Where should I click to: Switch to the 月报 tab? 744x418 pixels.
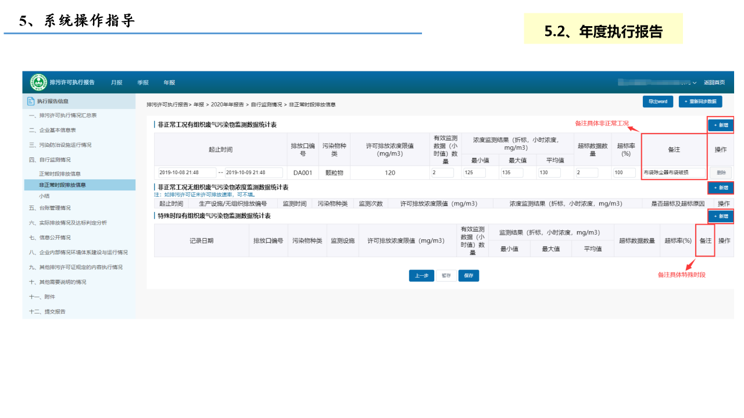[117, 82]
